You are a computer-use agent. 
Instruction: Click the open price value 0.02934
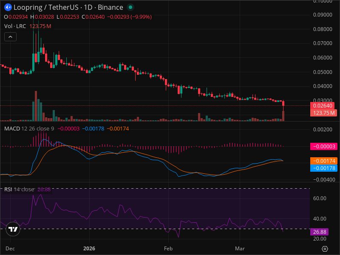(18, 17)
